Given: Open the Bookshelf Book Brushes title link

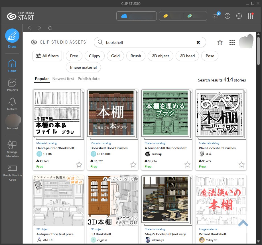Looking at the screenshot, I should pos(109,148).
